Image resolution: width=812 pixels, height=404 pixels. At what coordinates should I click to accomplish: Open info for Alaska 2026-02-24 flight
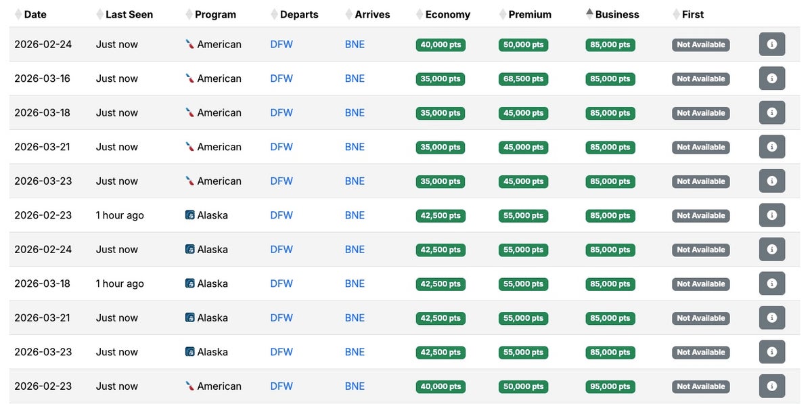771,250
